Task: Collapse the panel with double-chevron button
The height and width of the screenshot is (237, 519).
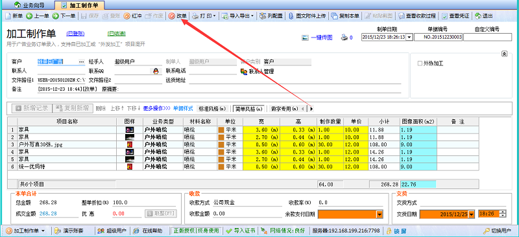Action: (505, 54)
